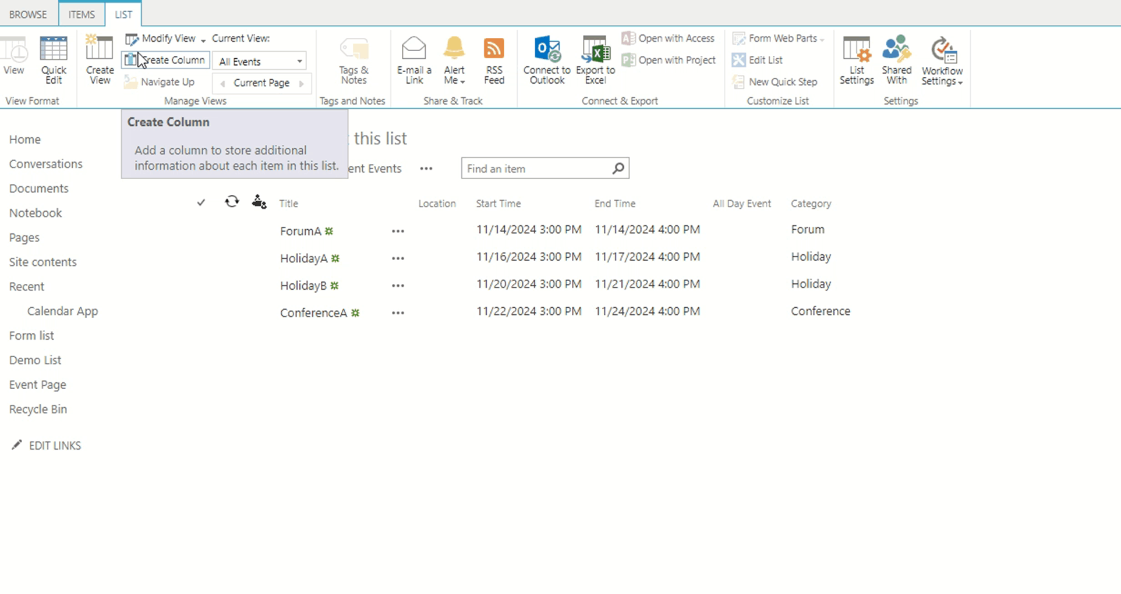Subscribe via RSS Feed

click(493, 60)
